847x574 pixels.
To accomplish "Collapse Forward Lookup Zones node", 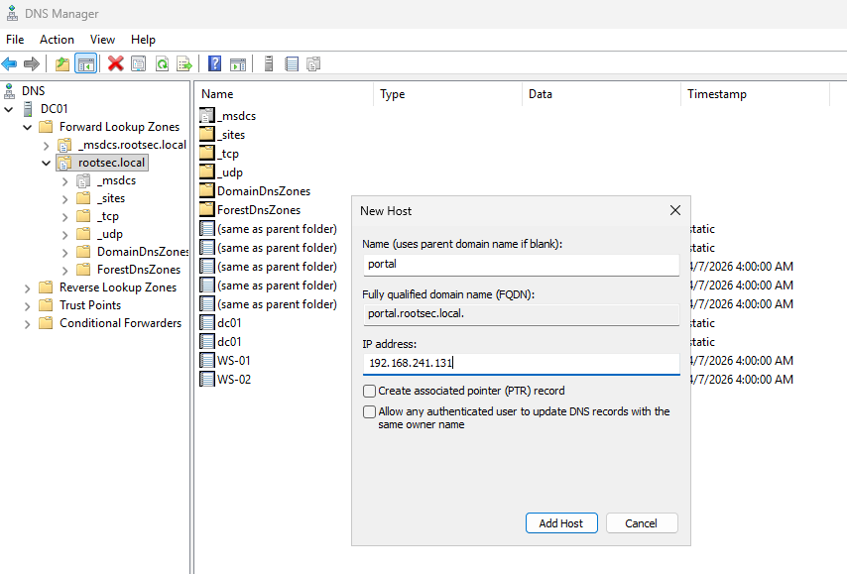I will tap(28, 128).
